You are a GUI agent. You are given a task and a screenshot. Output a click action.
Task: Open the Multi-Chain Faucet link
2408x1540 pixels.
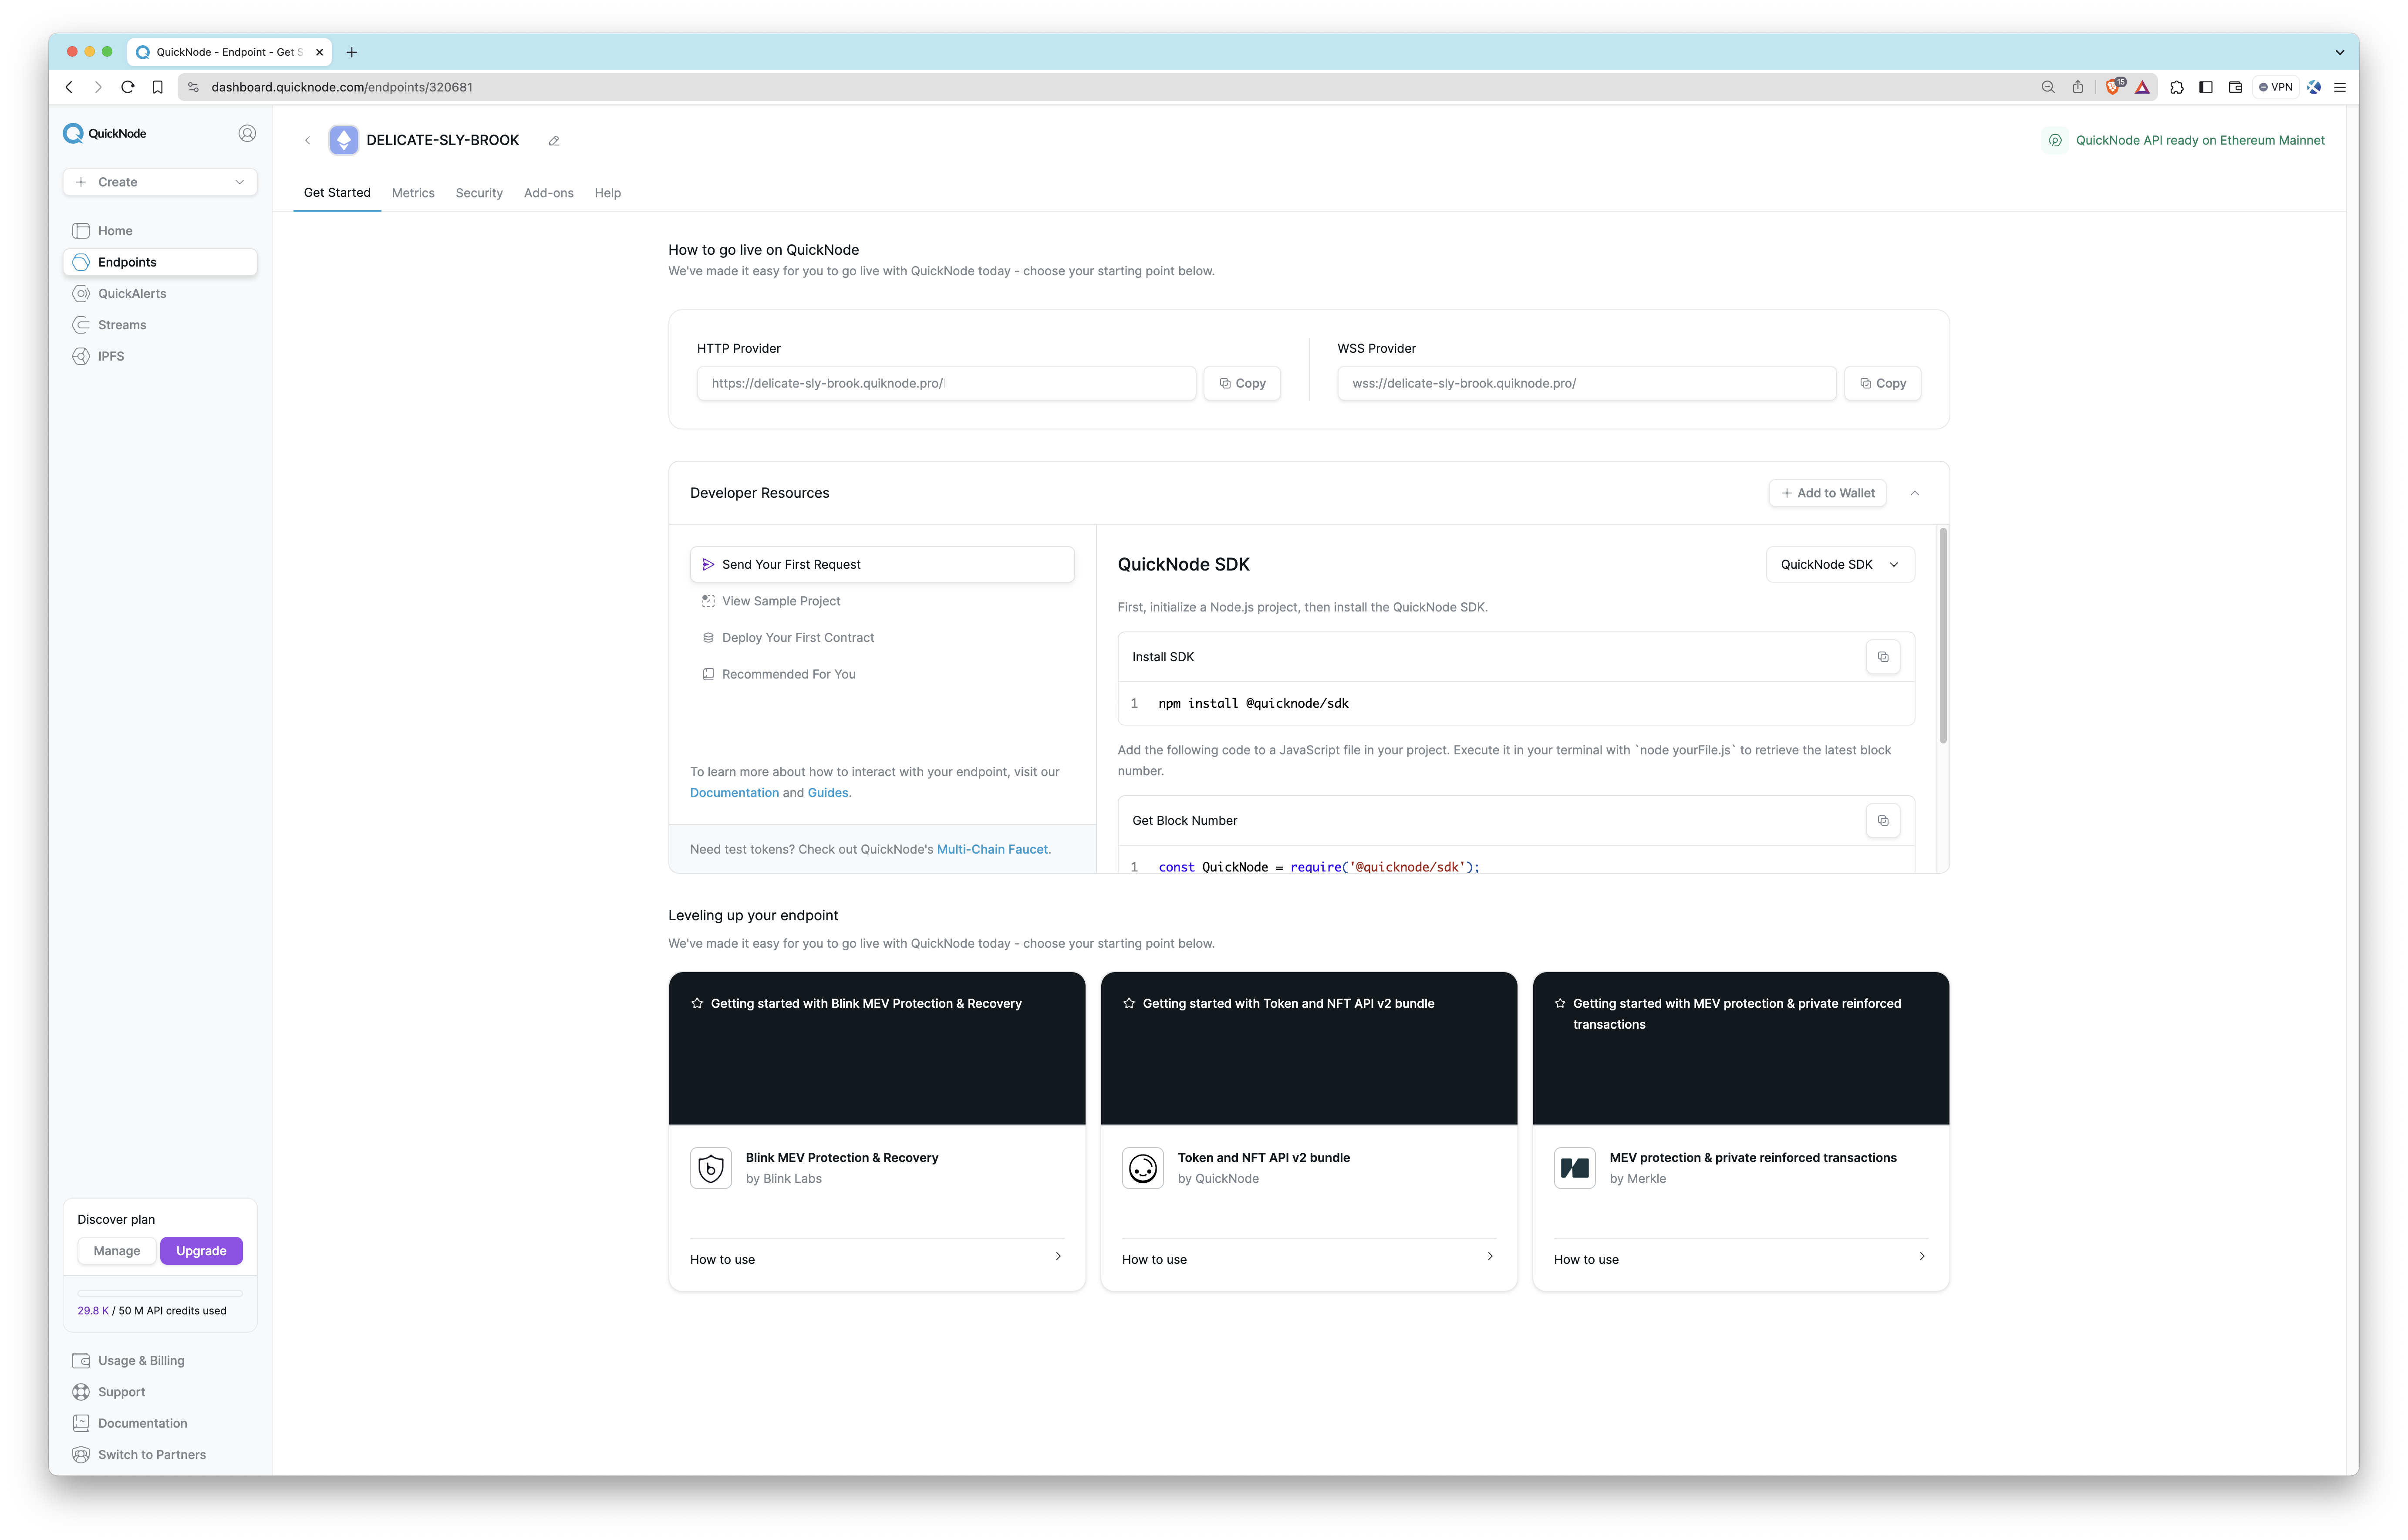point(992,849)
